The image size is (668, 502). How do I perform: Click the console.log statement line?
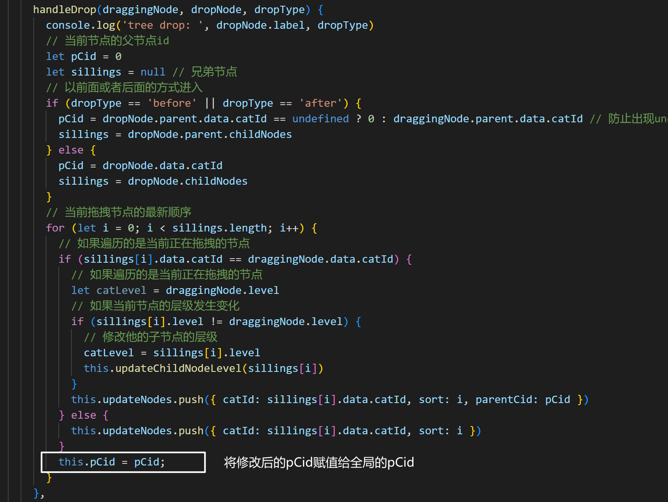210,25
